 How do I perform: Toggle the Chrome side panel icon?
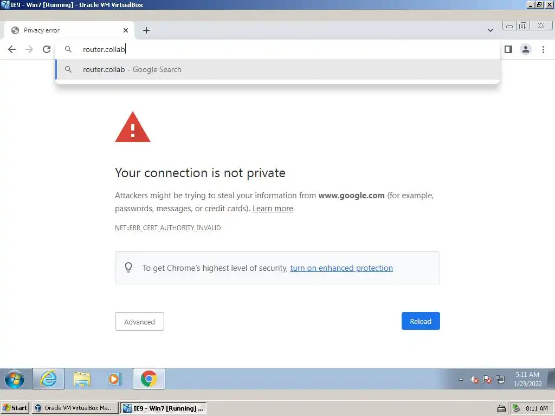pyautogui.click(x=508, y=49)
